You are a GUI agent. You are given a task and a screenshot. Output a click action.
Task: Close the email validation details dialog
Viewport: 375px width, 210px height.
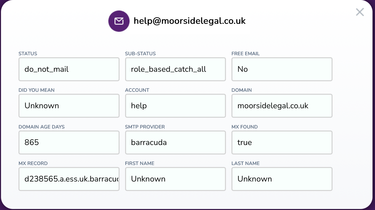[x=360, y=12]
